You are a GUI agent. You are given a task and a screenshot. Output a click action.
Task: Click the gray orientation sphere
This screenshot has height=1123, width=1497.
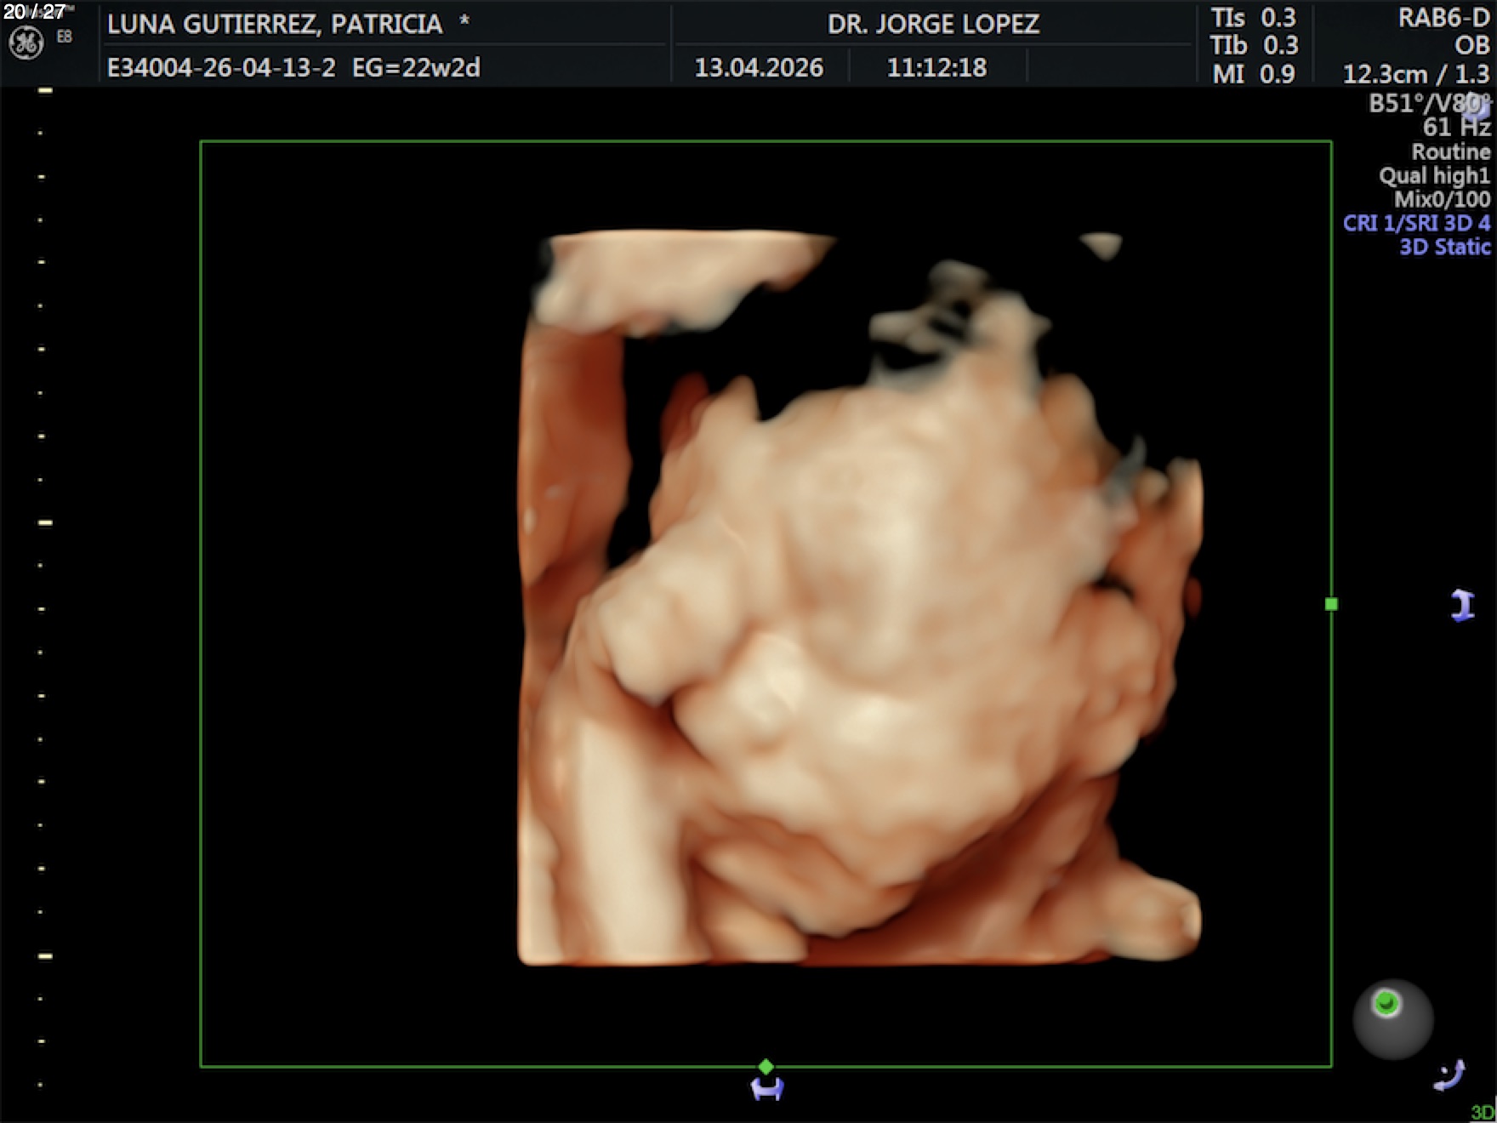click(1393, 1020)
